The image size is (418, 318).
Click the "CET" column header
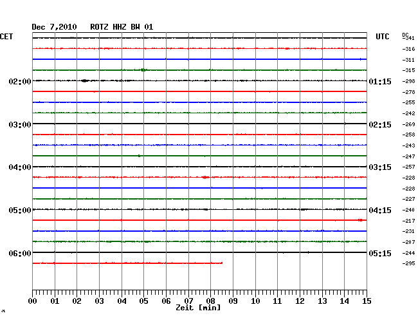pos(6,37)
